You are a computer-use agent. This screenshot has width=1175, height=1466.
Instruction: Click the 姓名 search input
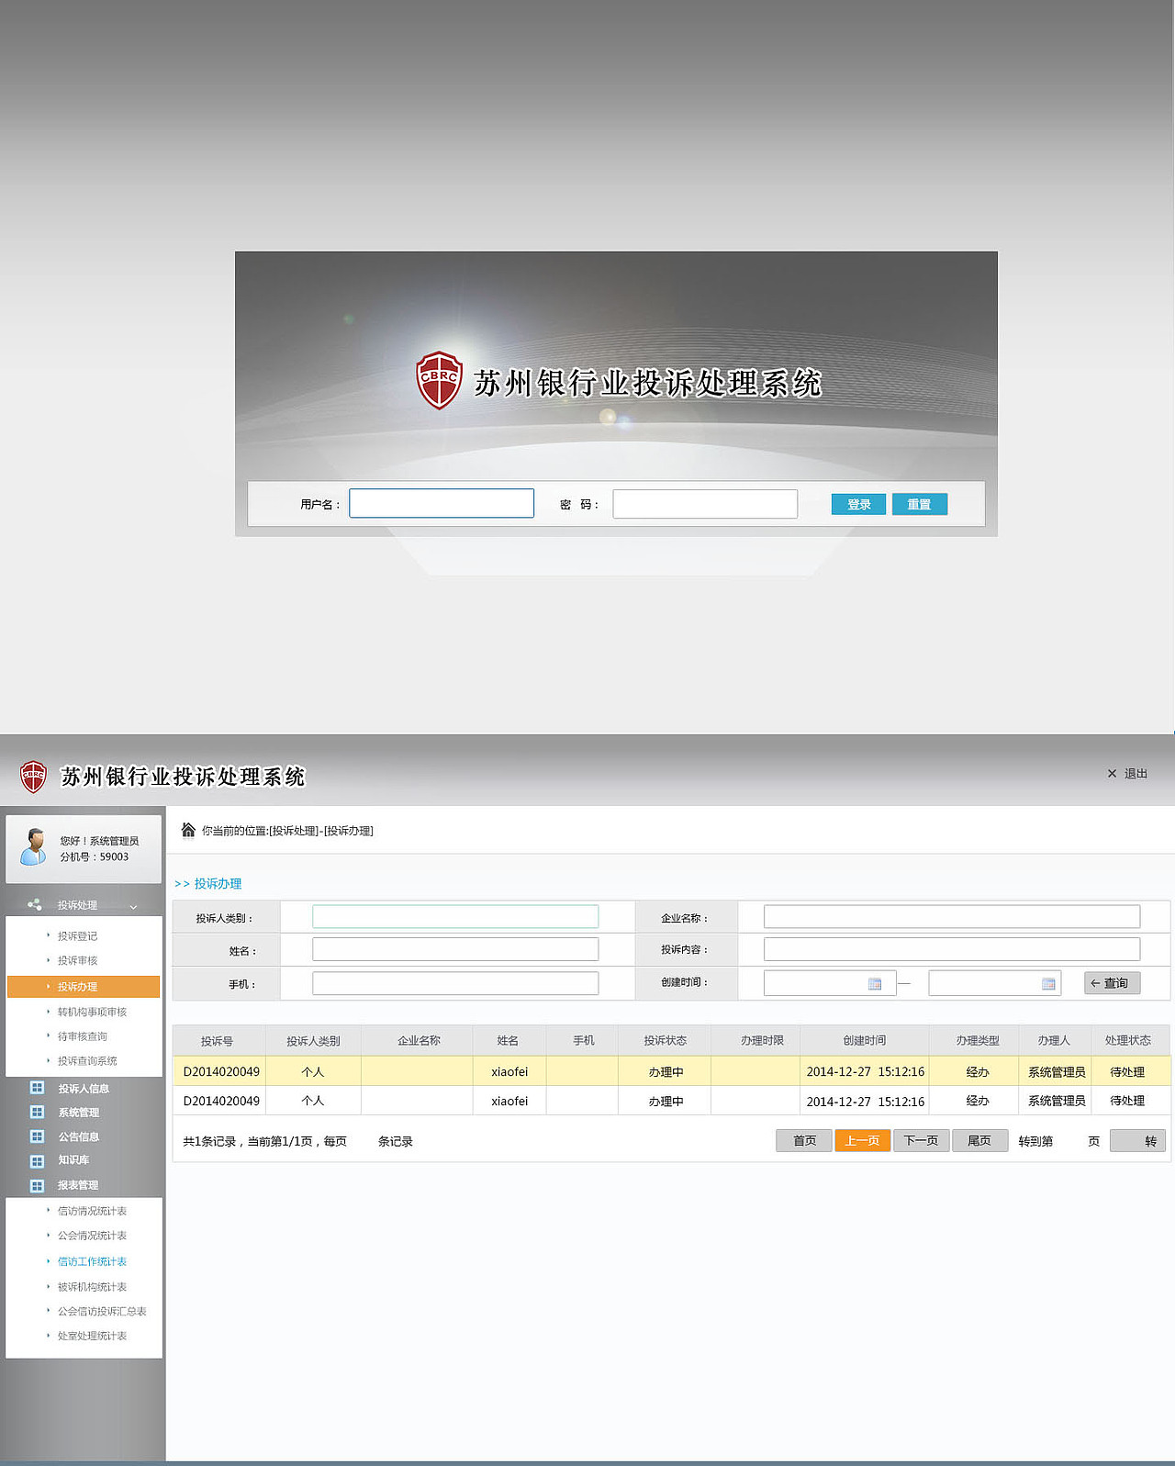[x=455, y=949]
